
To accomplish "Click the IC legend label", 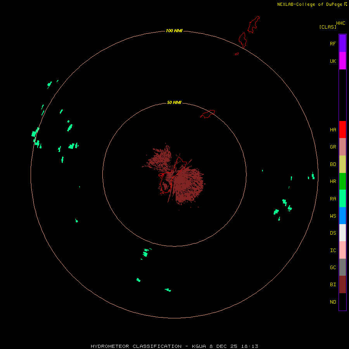I will (333, 250).
